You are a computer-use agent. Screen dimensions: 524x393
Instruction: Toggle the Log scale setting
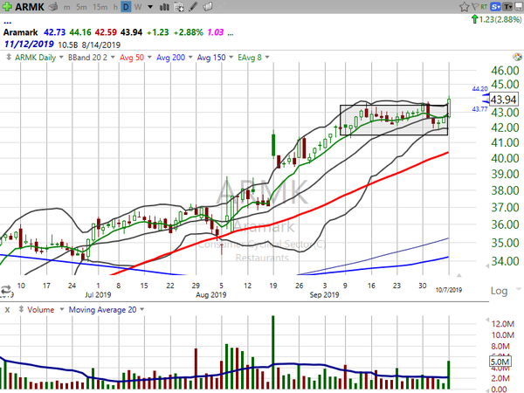pos(499,289)
